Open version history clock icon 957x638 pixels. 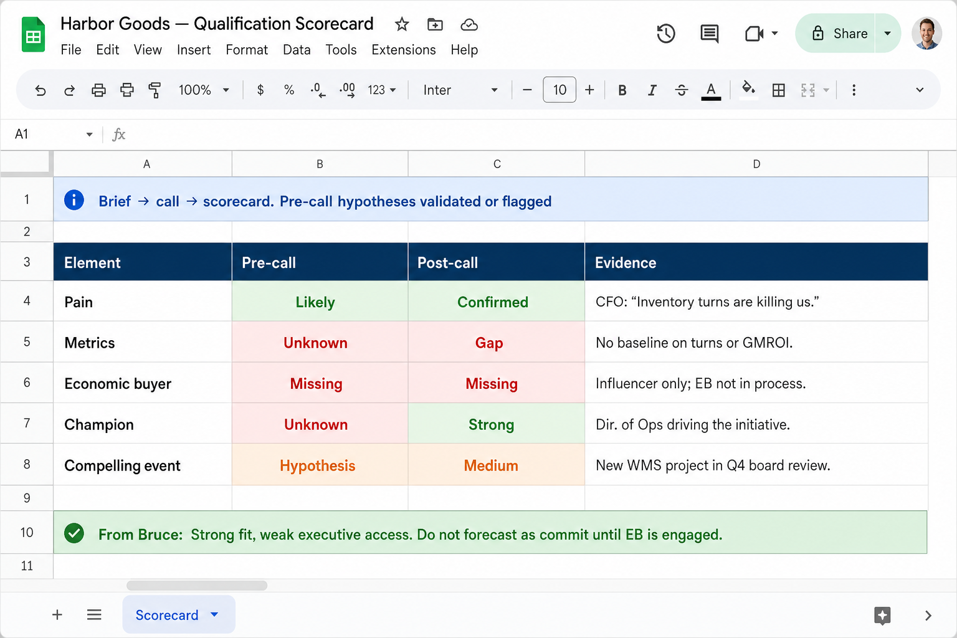(x=666, y=34)
